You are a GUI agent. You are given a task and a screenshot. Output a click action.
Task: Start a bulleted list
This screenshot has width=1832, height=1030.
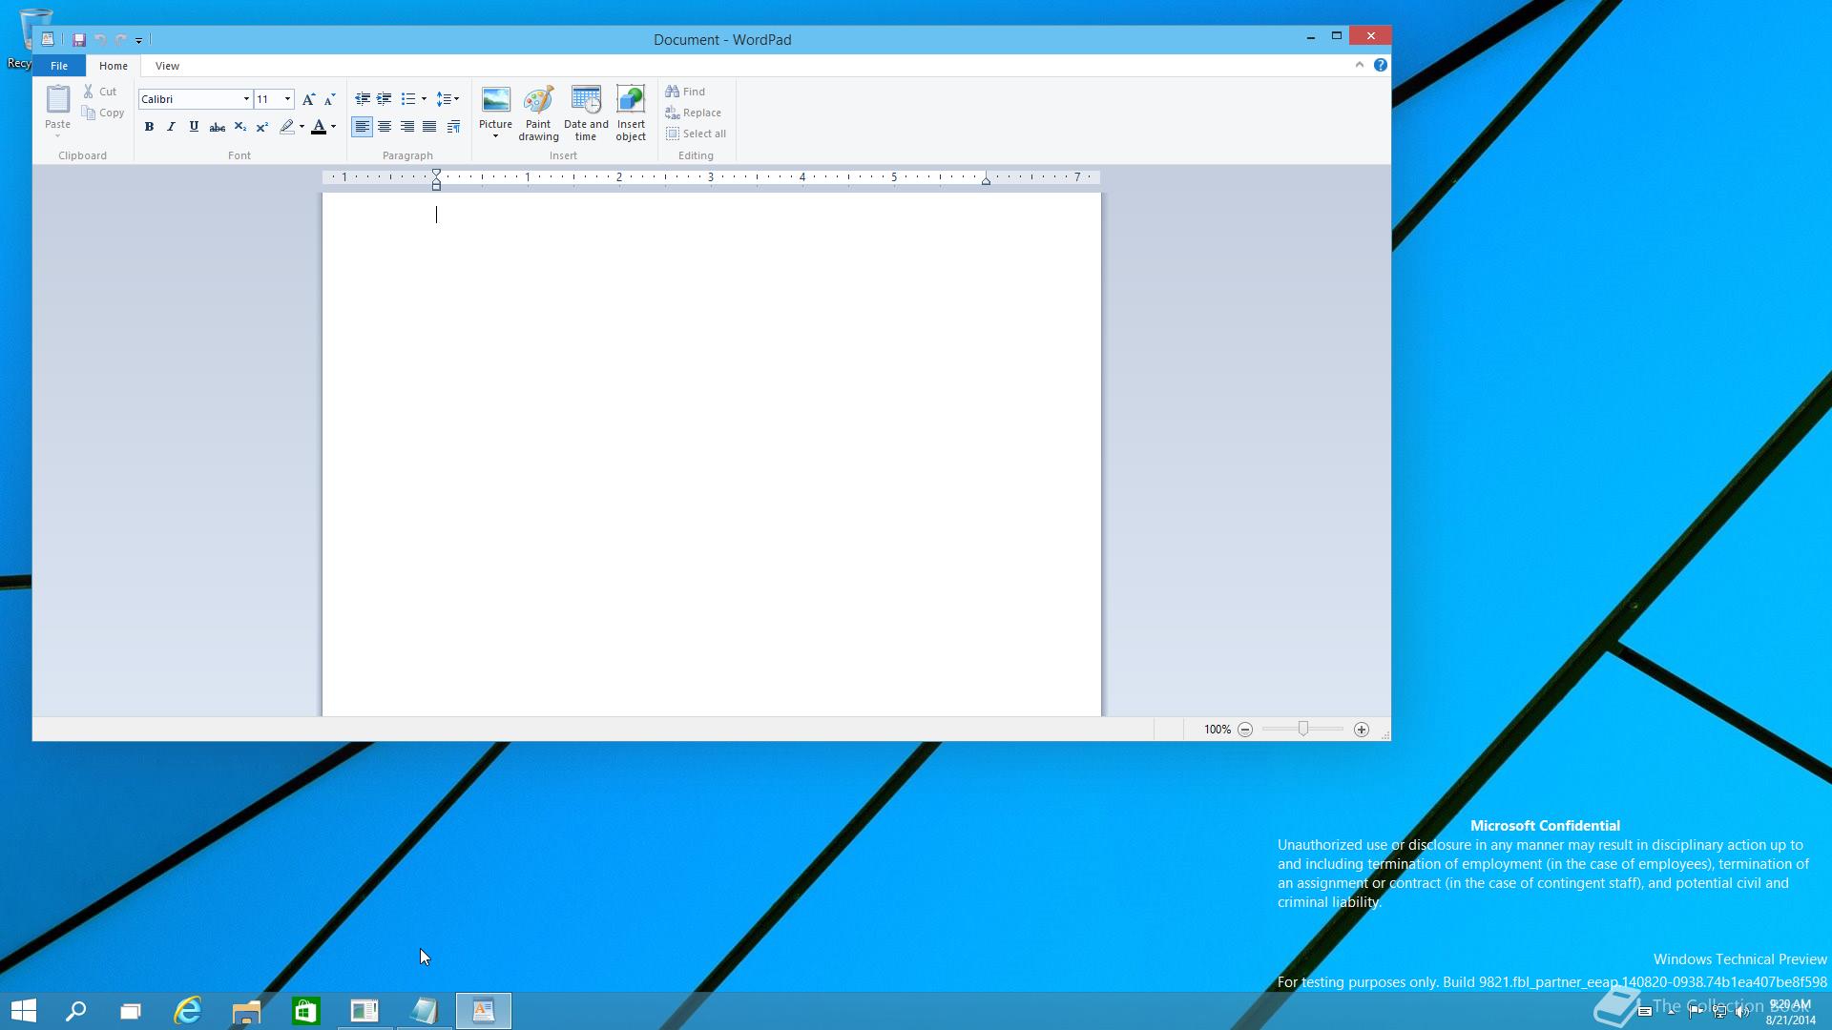[407, 99]
